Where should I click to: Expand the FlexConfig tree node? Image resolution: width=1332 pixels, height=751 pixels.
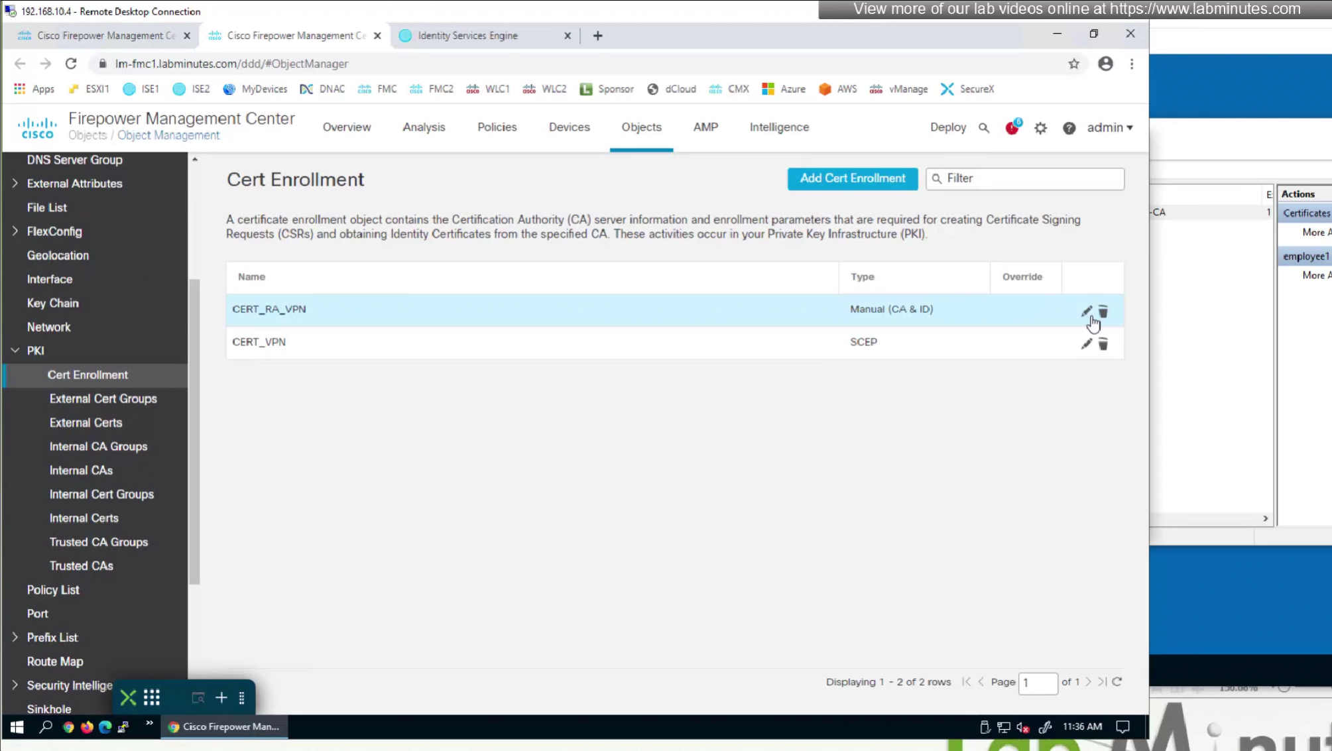(x=15, y=231)
